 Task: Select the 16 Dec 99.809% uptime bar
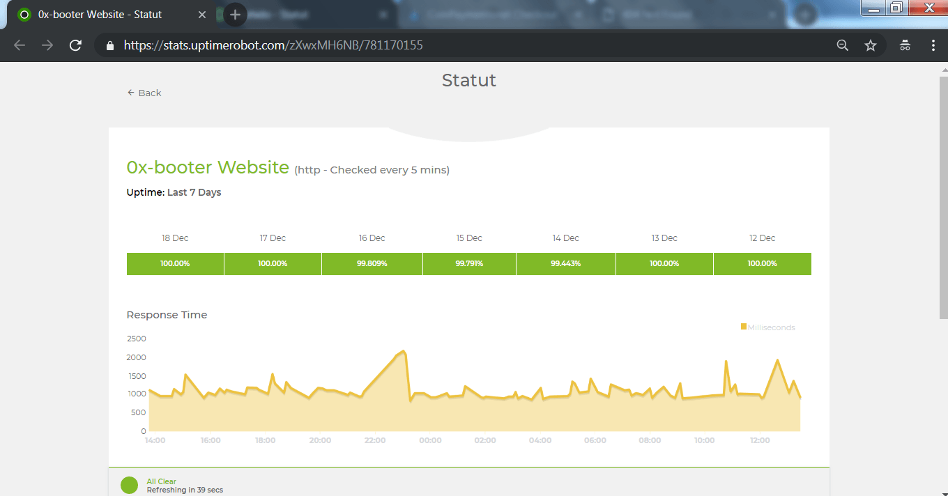[x=372, y=264]
